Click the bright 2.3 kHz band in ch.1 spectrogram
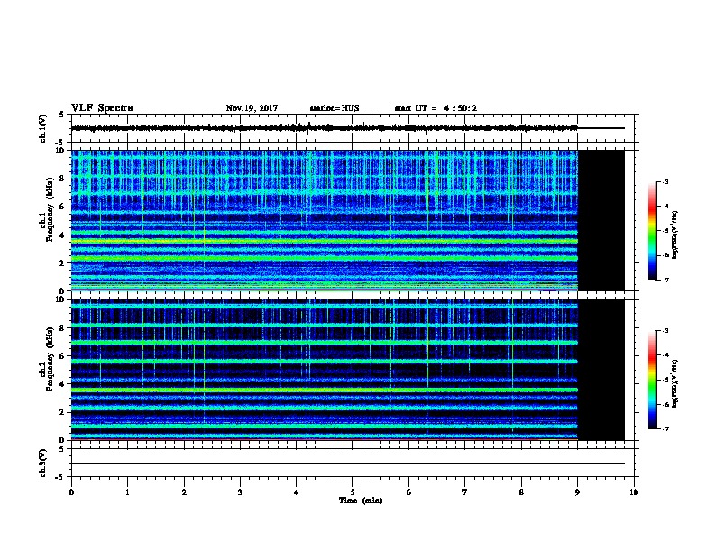Image resolution: width=714 pixels, height=552 pixels. [x=325, y=258]
